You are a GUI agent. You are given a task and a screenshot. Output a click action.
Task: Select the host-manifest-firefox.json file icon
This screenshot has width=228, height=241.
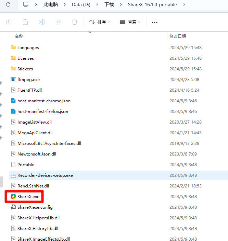13,111
